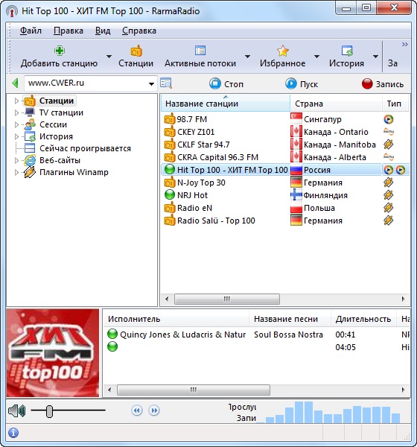Click the green plus Add Station icon
417x447 pixels.
coord(60,51)
